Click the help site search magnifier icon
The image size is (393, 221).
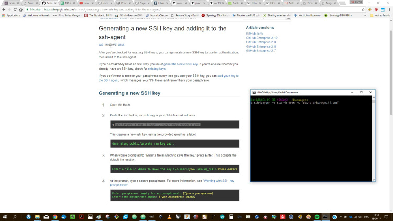tap(288, 18)
